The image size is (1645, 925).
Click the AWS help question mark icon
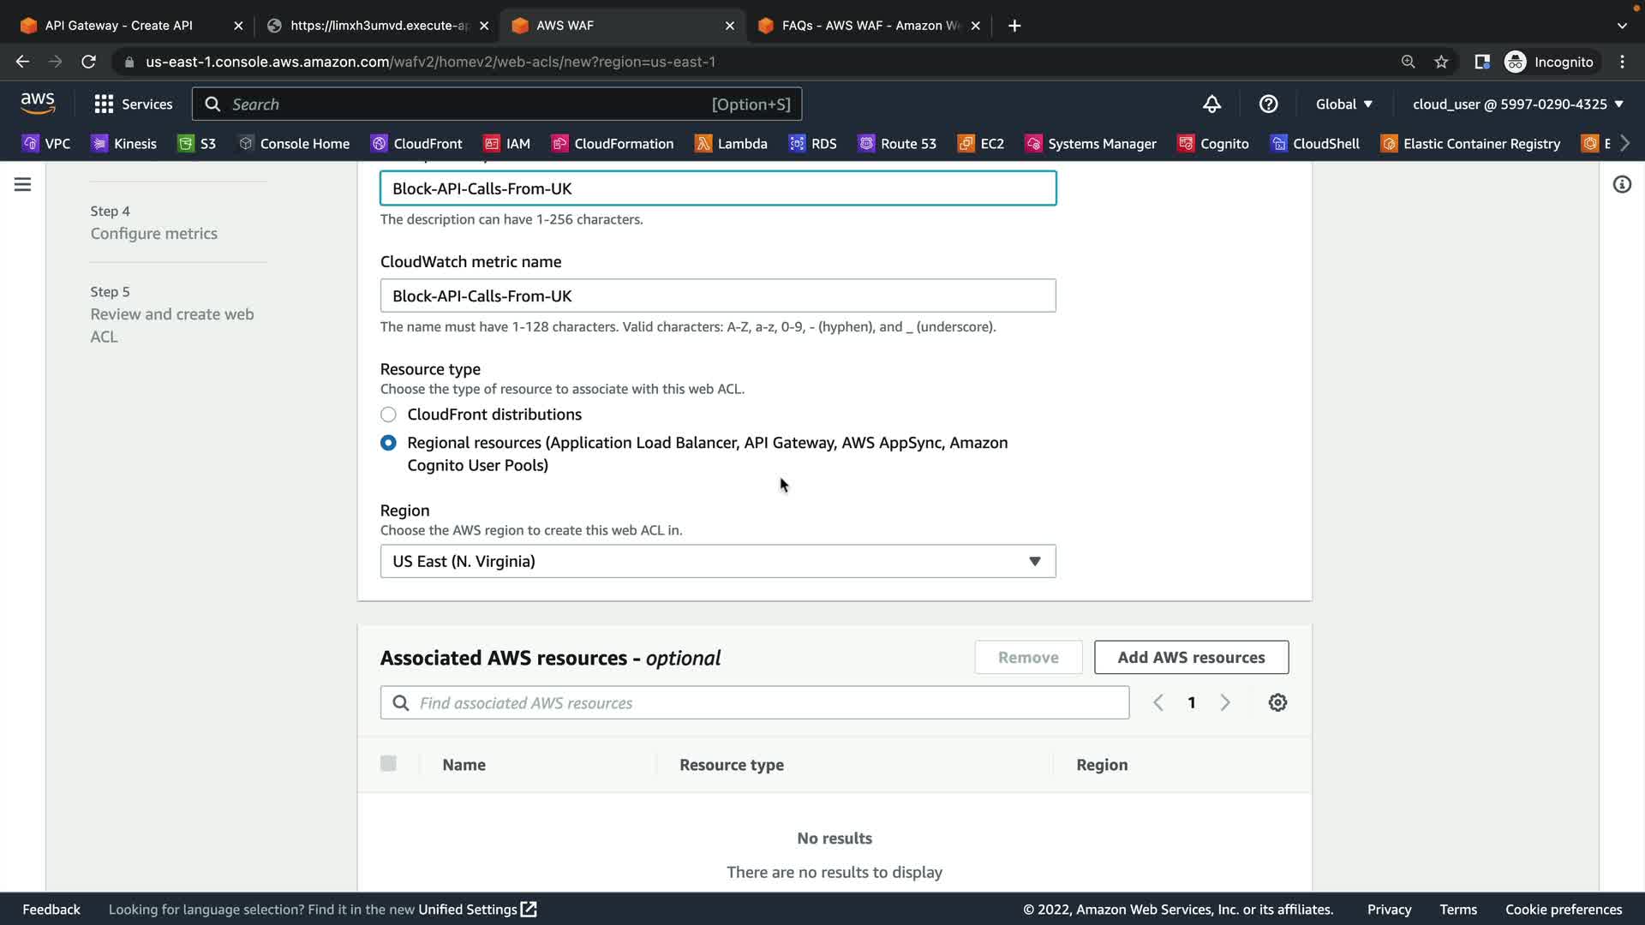1268,104
